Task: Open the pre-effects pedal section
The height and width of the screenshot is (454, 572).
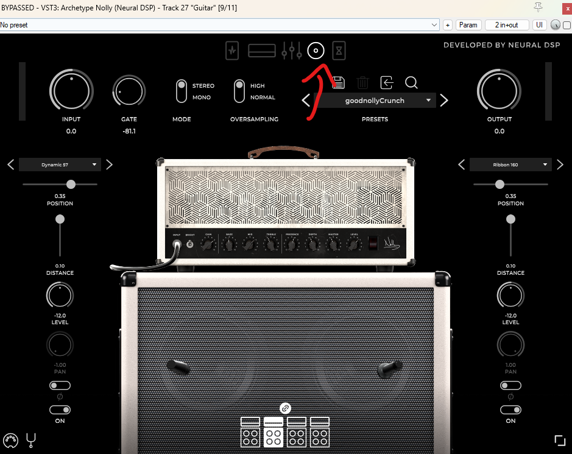Action: (232, 51)
